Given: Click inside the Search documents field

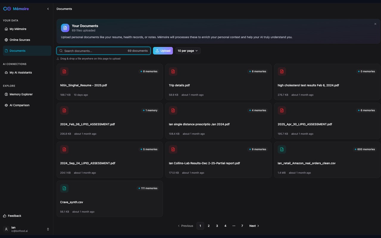Looking at the screenshot, I should [92, 51].
